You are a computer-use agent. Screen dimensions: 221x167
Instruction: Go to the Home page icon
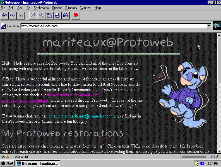[x=21, y=15]
